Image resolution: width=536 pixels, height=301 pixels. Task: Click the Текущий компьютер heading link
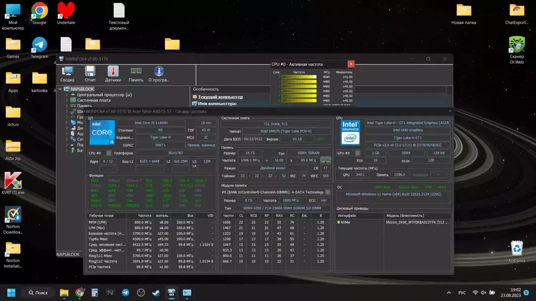(x=220, y=97)
